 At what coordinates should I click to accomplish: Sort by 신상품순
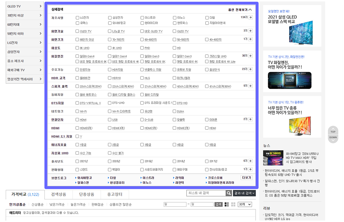[38, 205]
